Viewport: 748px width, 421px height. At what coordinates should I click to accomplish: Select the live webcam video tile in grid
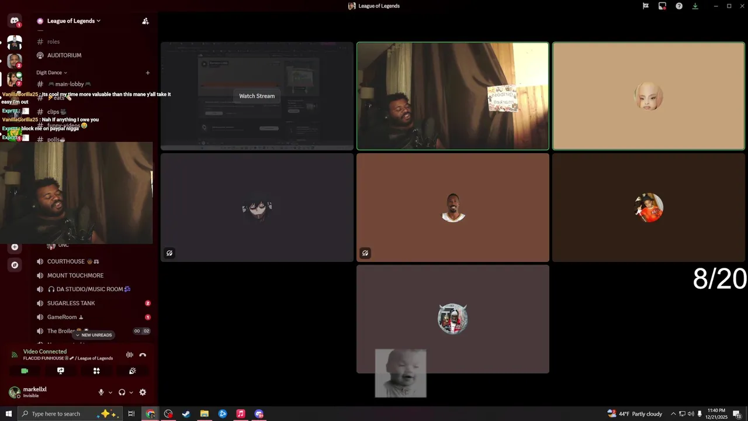(x=453, y=96)
